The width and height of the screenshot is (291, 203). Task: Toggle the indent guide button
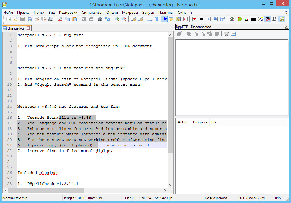pos(164,19)
